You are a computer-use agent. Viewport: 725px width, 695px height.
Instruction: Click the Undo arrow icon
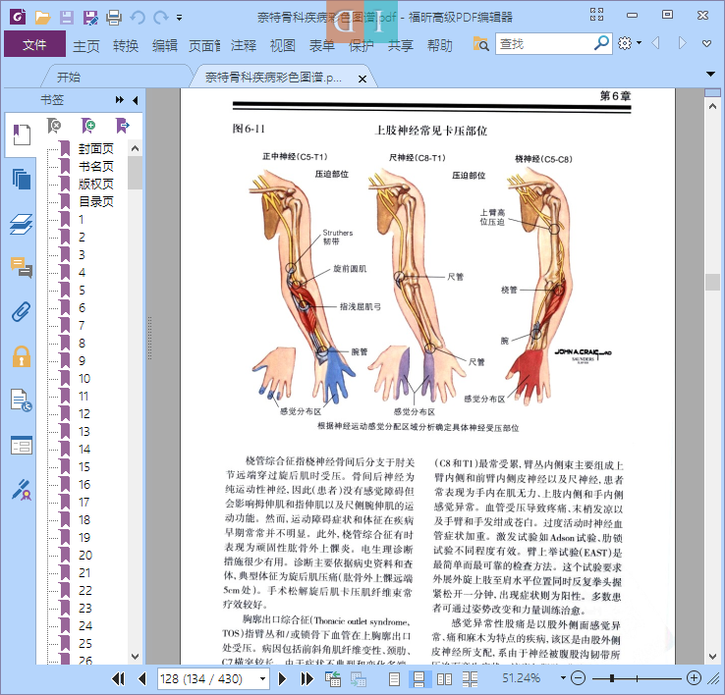pyautogui.click(x=138, y=18)
